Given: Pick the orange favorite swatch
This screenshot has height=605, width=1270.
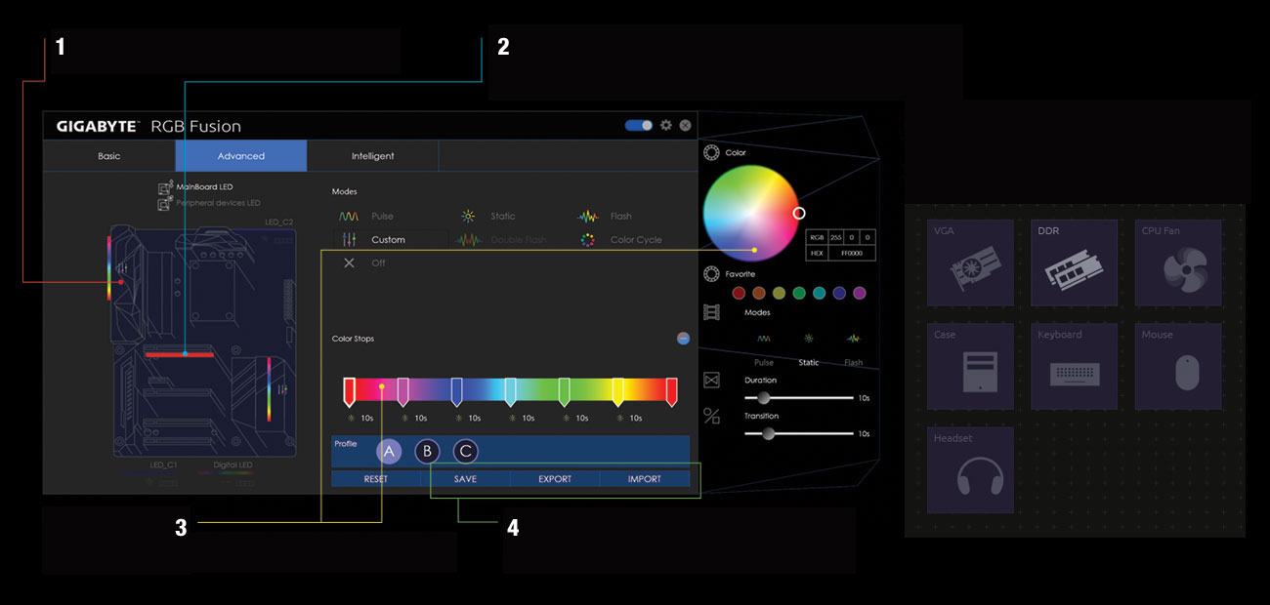Looking at the screenshot, I should point(759,293).
